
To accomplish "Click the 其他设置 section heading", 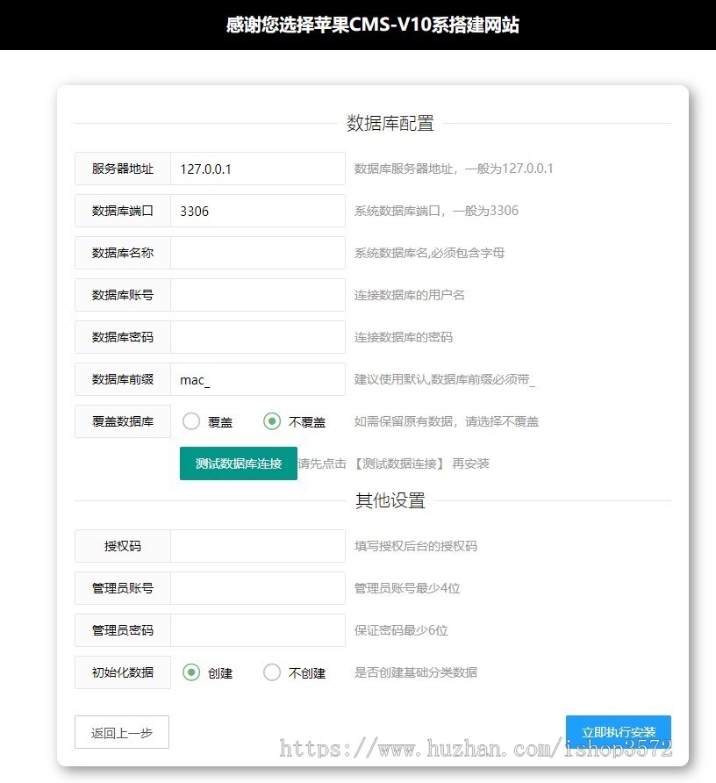I will 390,500.
